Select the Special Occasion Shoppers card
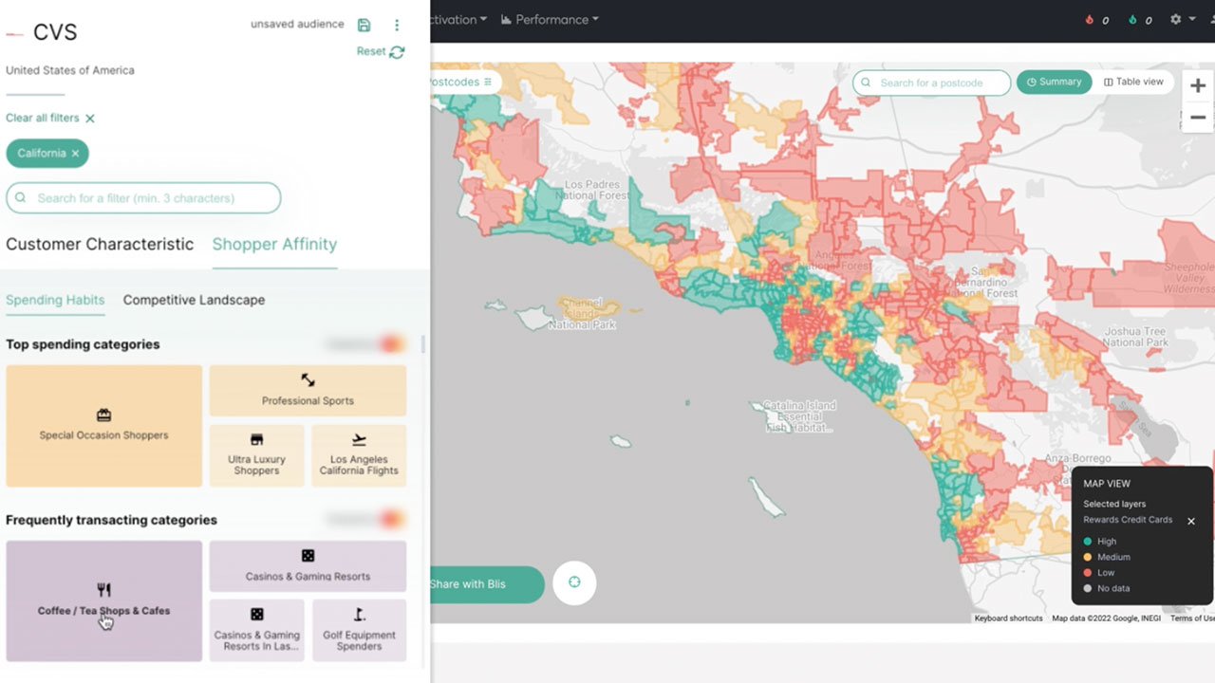The width and height of the screenshot is (1215, 683). coord(104,426)
